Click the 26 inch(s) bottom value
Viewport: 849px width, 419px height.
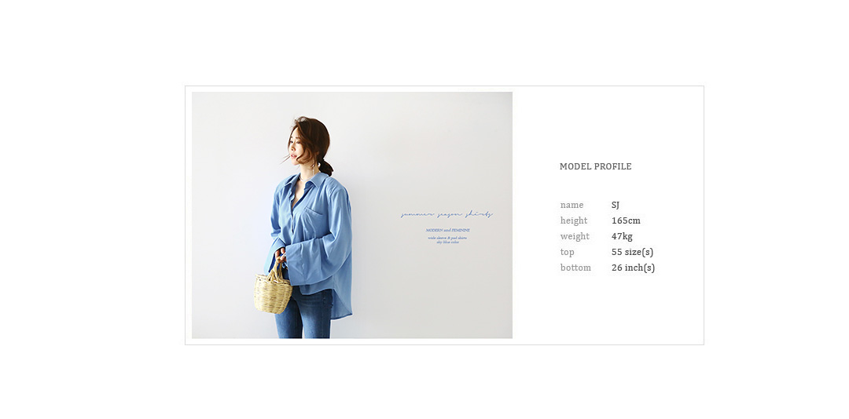click(633, 268)
